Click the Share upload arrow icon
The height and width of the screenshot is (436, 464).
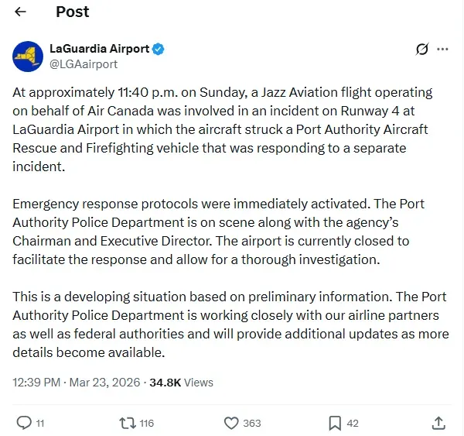click(x=438, y=423)
